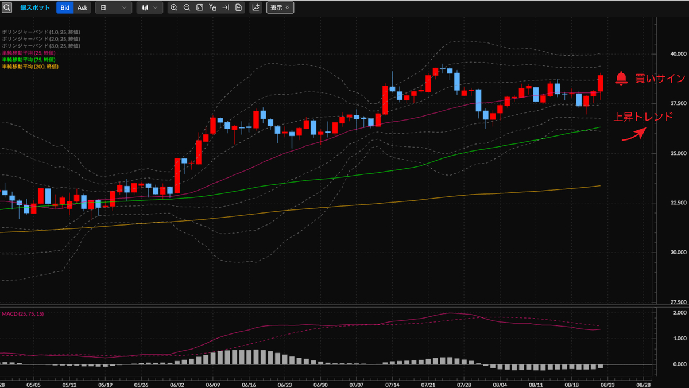Click the 40.000 price axis label
This screenshot has width=689, height=388.
click(x=678, y=54)
